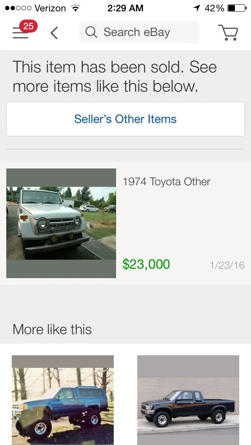This screenshot has width=251, height=445.
Task: Tap the 1/23/16 sold date
Action: (x=227, y=265)
